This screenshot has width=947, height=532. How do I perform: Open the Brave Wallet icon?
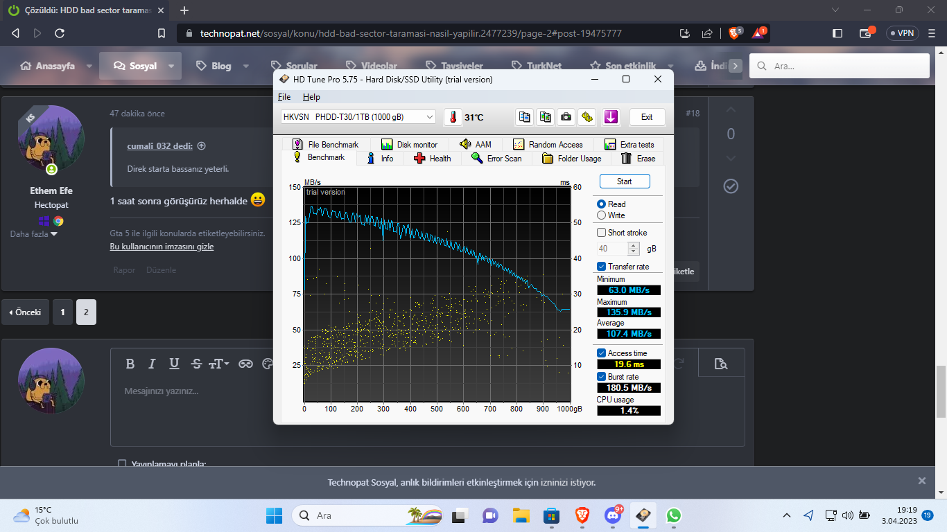point(865,33)
